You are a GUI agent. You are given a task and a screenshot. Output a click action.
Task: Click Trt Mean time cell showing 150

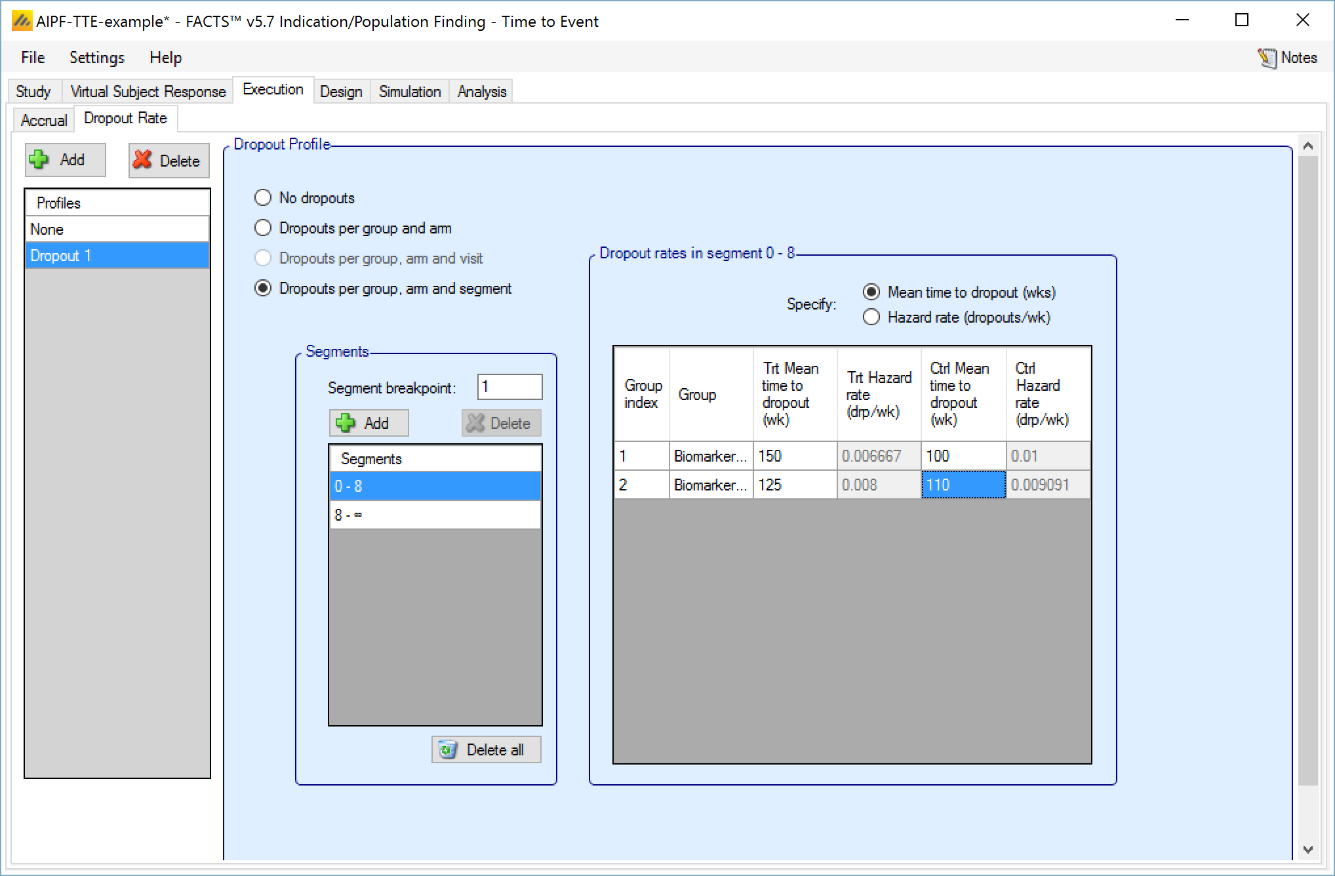pos(794,456)
